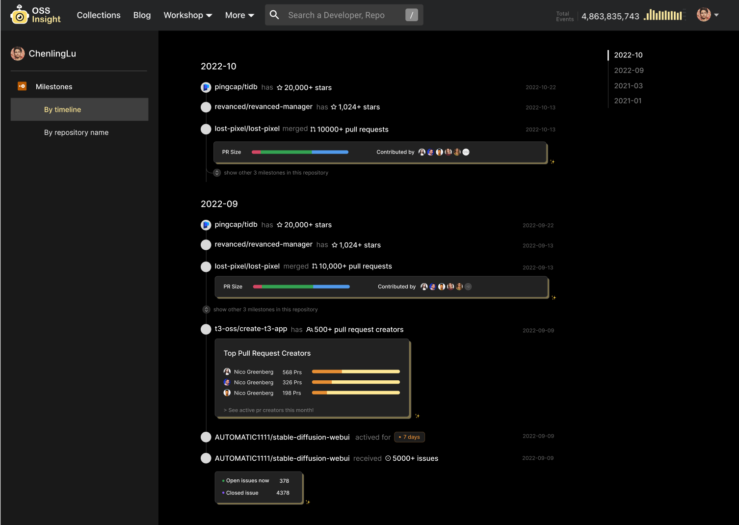Go to Blog page
The width and height of the screenshot is (739, 525).
click(x=142, y=15)
